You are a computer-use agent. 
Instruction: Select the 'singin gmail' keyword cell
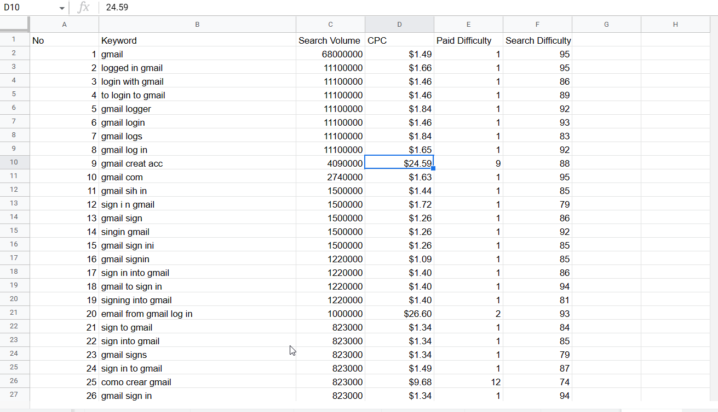[197, 232]
